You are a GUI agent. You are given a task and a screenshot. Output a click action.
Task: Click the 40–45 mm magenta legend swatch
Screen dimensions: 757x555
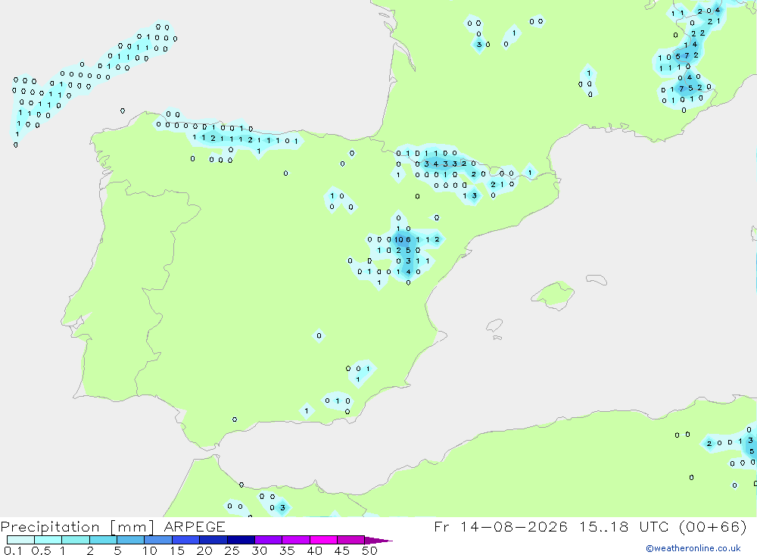(x=323, y=540)
